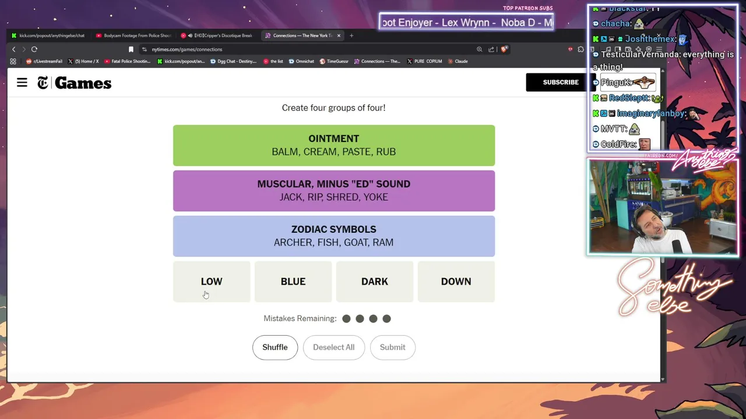Click the share icon in address bar

[491, 49]
